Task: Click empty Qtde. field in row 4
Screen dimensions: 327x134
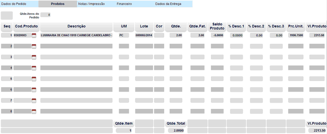Action: pos(176,68)
